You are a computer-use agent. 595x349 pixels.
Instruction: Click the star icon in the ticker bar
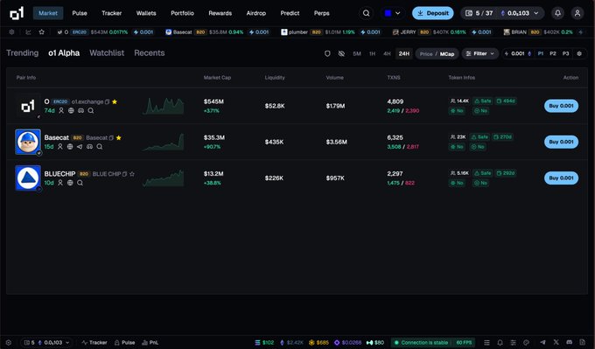click(42, 32)
